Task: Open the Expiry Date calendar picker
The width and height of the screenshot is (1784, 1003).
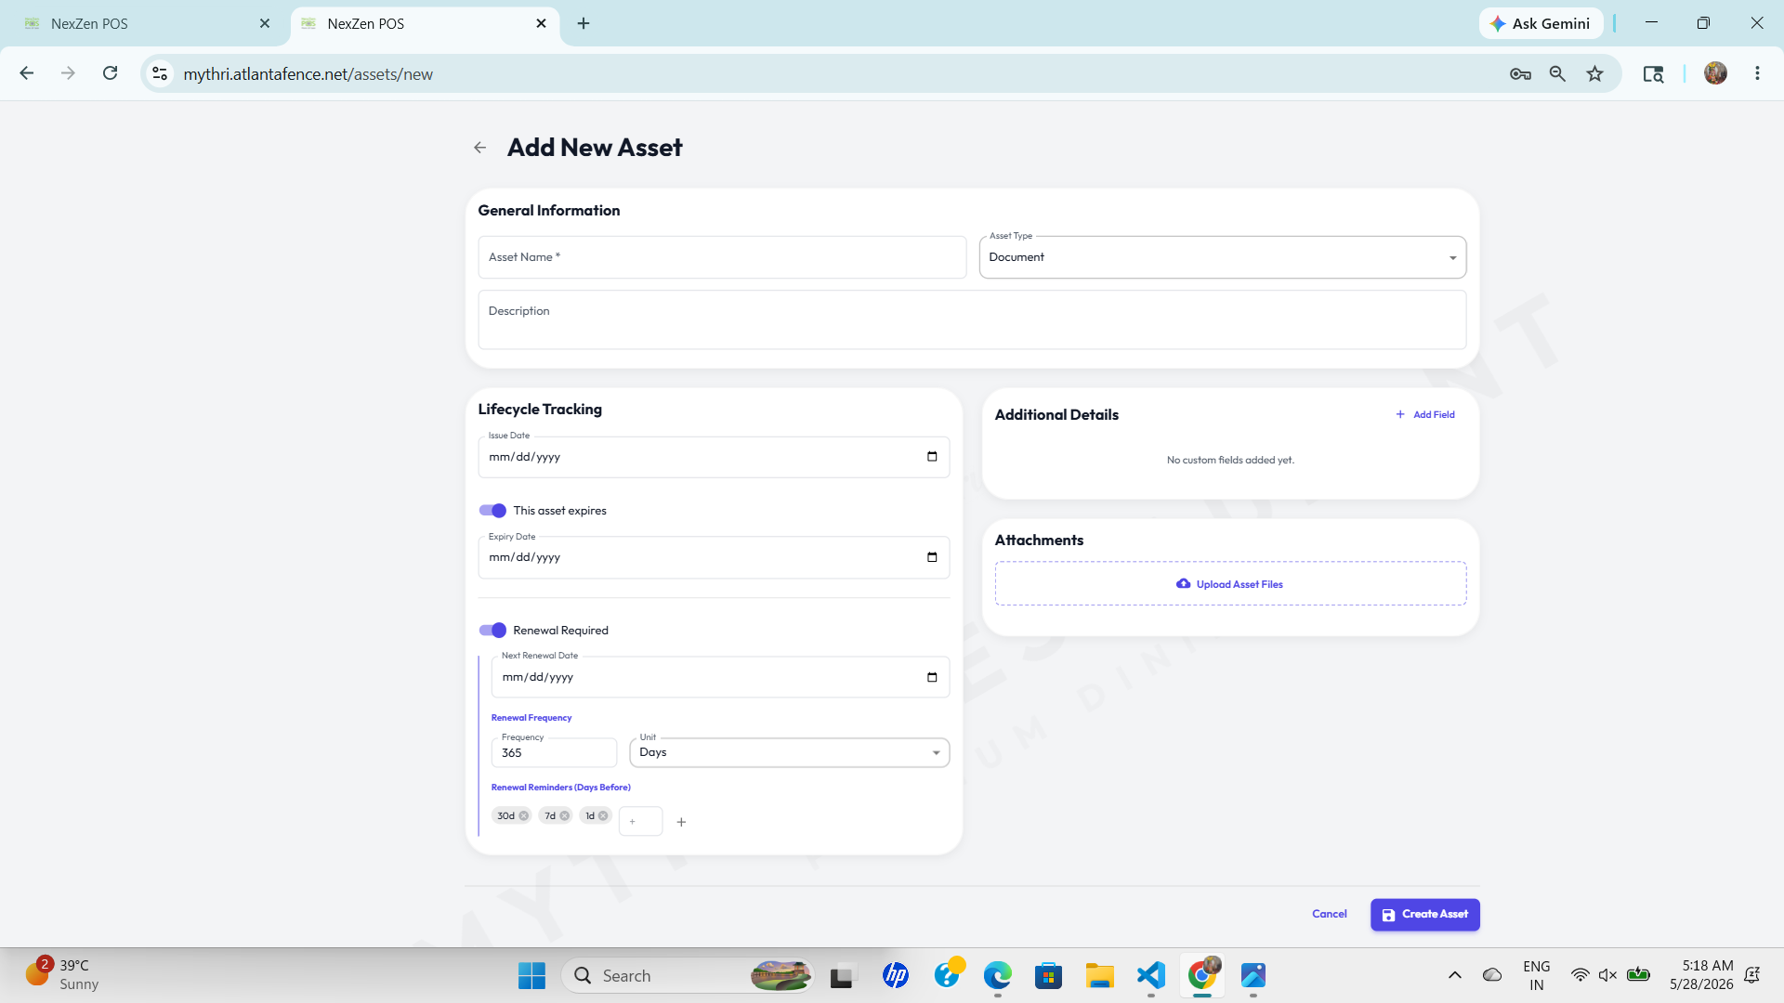Action: tap(932, 557)
